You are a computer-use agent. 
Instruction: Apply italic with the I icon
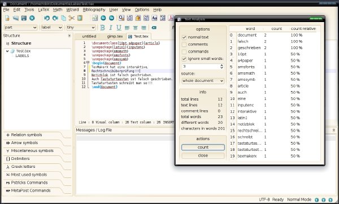click(111, 28)
